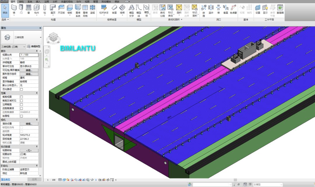Select the 模型文字 (Model Text) tool

pyautogui.click(x=131, y=11)
